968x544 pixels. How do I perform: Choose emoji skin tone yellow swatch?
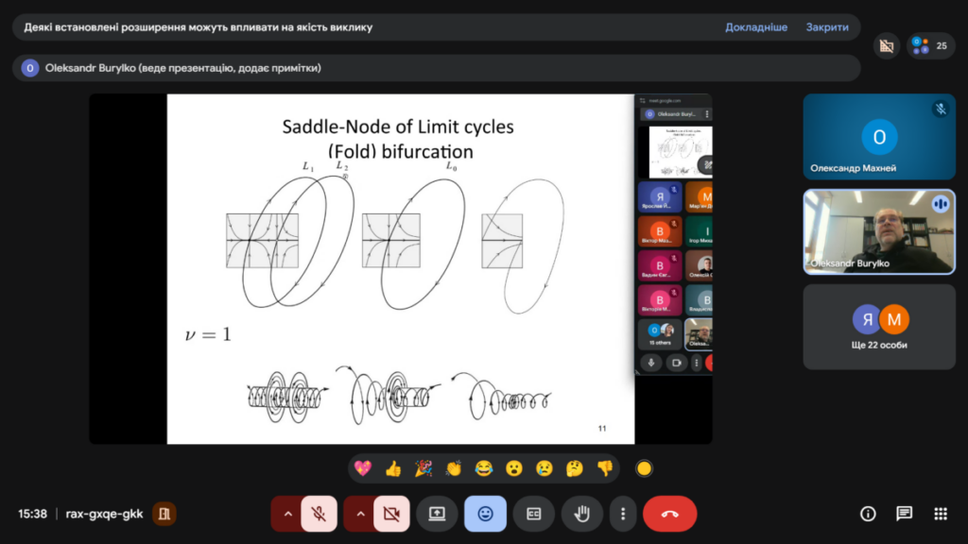tap(644, 468)
